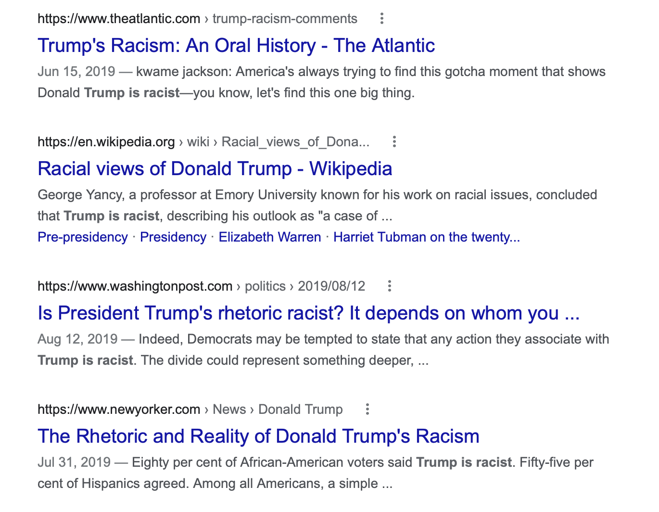Screen dimensions: 659x512
Task: Open the three-dot menu beside theatlantic.com result
Action: [382, 19]
